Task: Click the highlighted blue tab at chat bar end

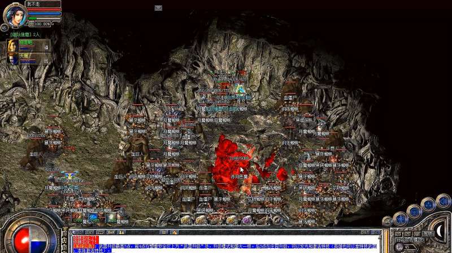Action: [x=375, y=232]
